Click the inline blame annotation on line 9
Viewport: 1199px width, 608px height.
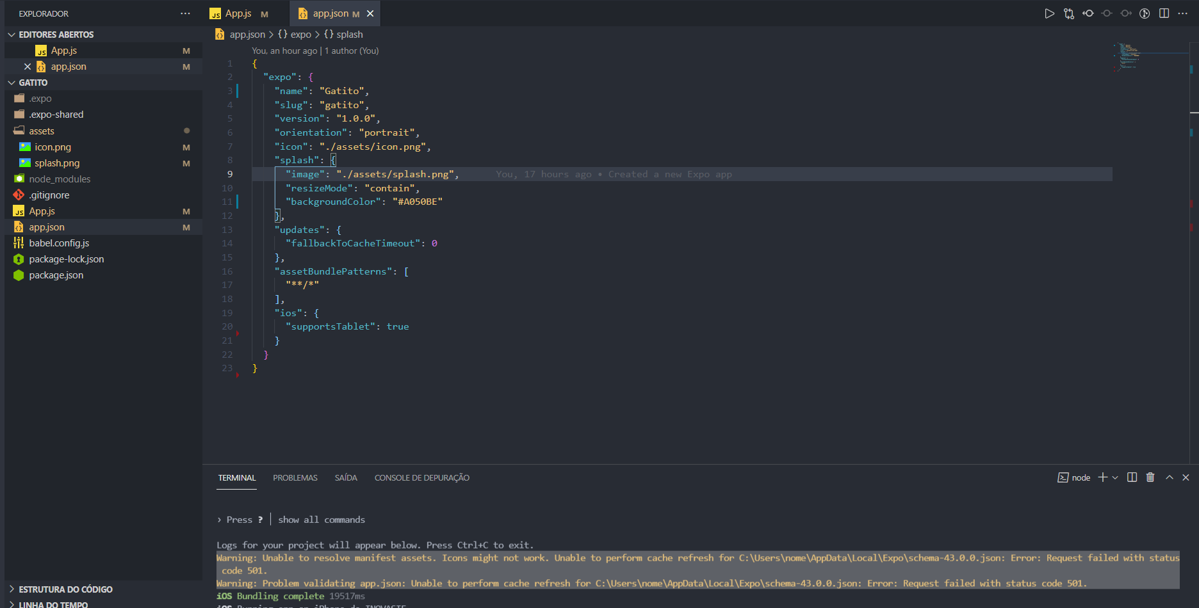click(614, 174)
